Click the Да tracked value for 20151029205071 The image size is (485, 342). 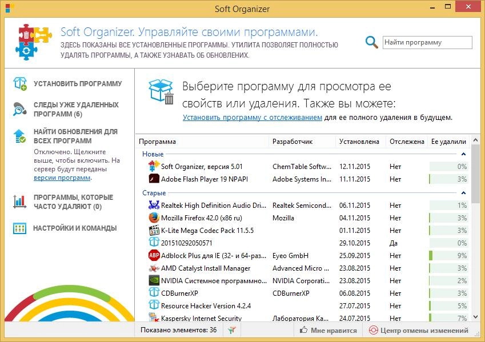click(394, 243)
